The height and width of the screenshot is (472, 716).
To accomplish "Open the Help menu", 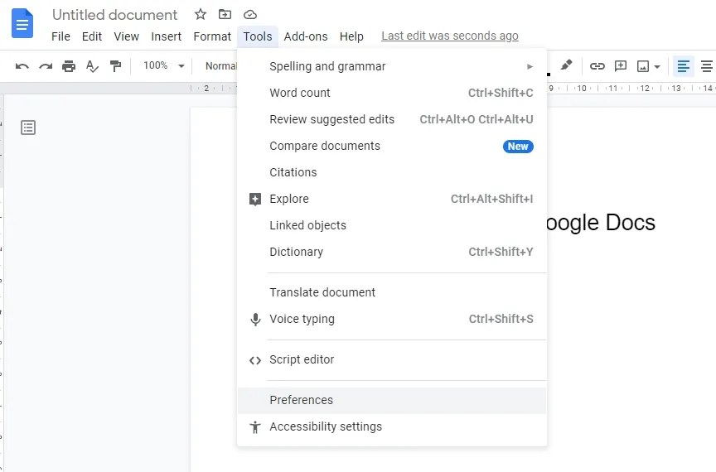I will 351,36.
